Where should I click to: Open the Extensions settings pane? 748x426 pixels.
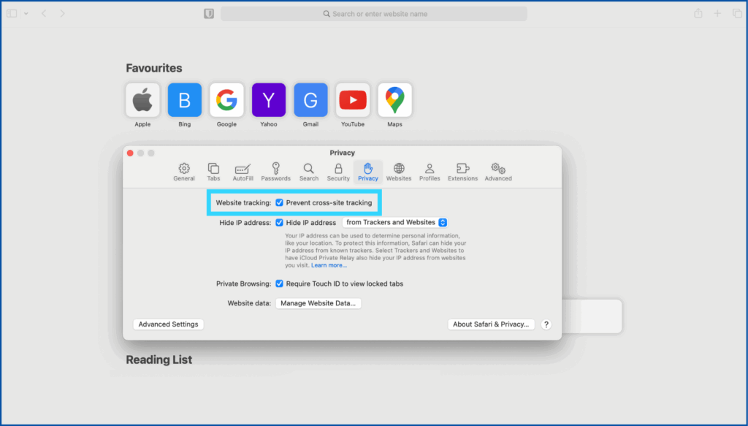pyautogui.click(x=462, y=172)
